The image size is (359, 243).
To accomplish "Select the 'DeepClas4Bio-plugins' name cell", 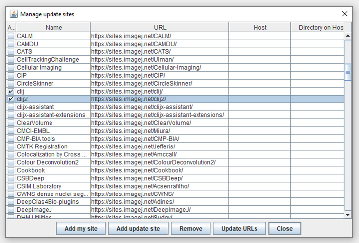I will [x=53, y=202].
